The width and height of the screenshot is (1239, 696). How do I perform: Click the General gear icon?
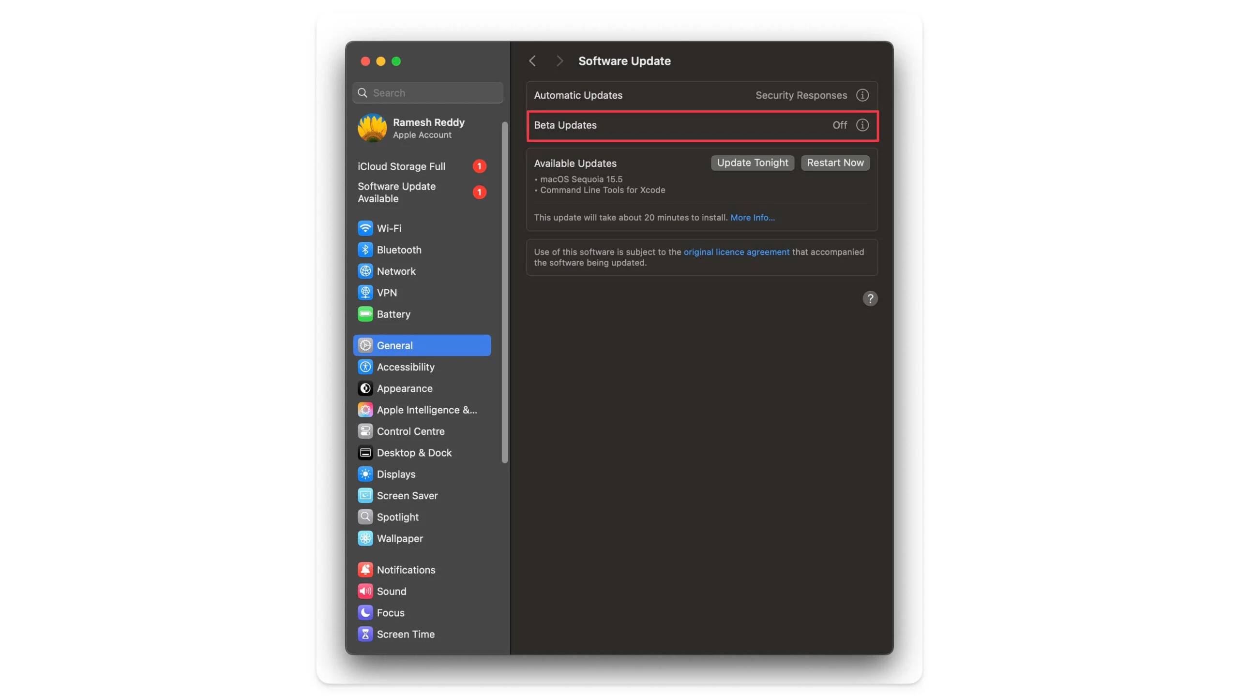(x=365, y=345)
